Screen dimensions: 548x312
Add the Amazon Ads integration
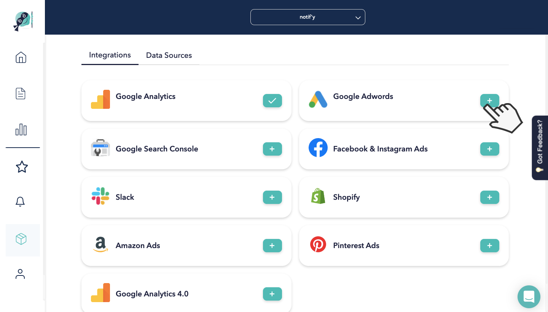tap(272, 246)
